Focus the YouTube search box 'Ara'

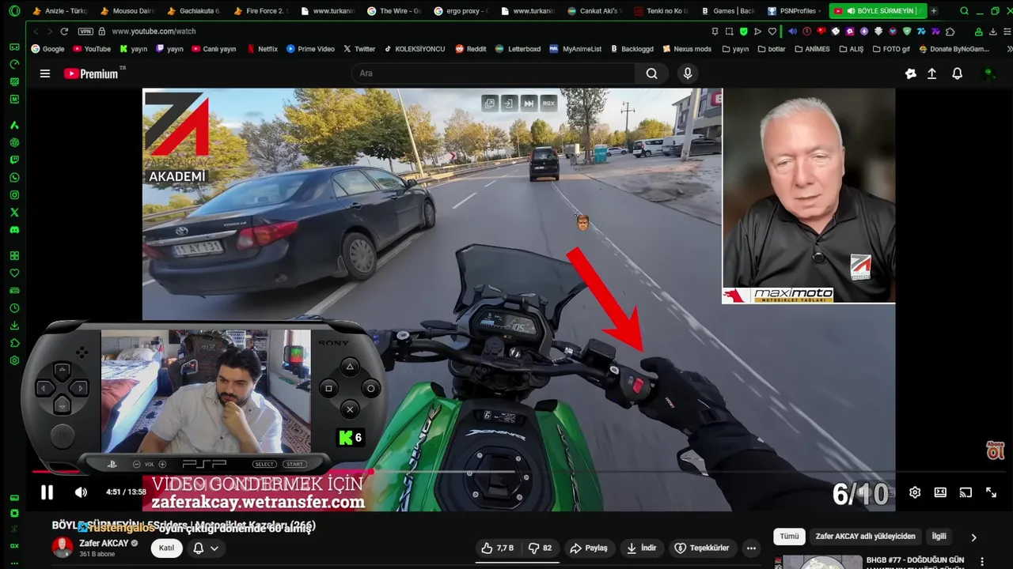(493, 73)
